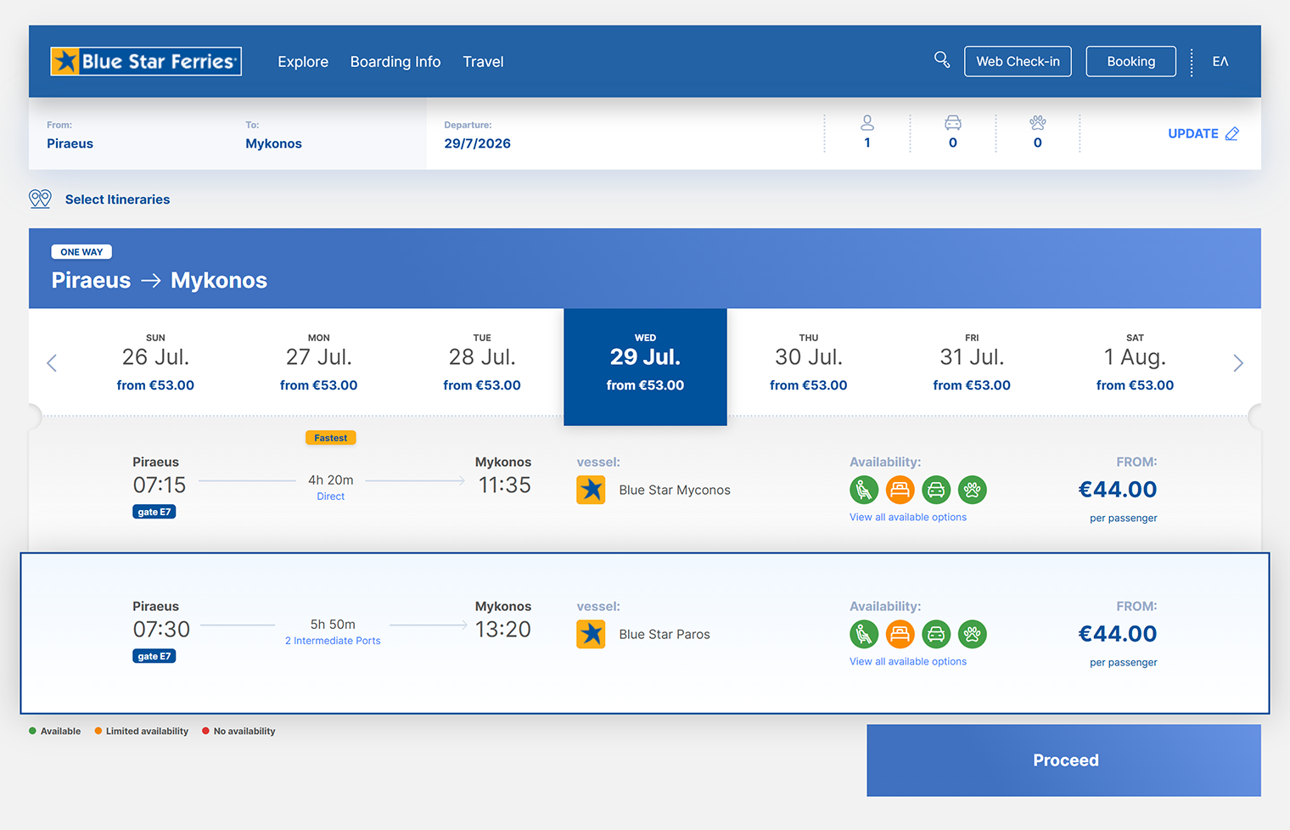Click the 11:35 Mykonos arrival time
The height and width of the screenshot is (830, 1290).
pos(504,485)
